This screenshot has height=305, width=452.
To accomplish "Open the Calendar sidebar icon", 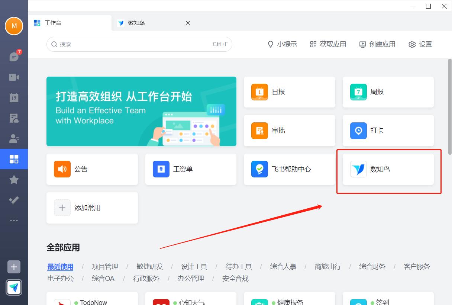I will coord(14,98).
